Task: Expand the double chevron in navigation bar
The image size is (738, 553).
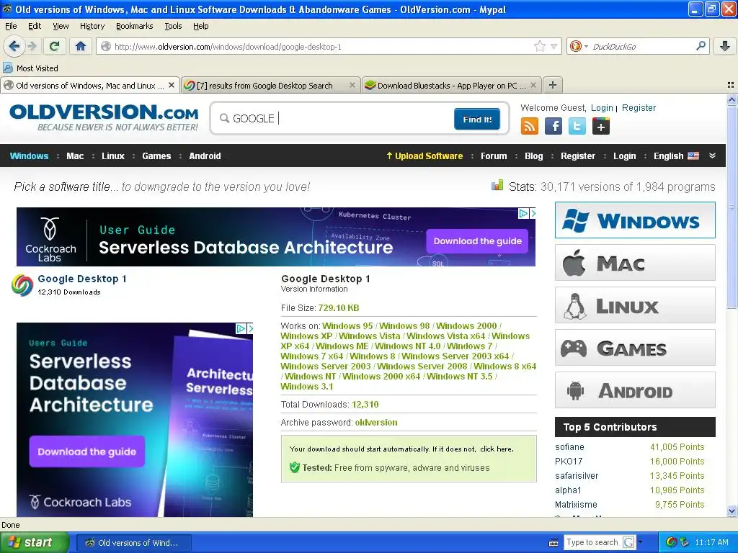Action: 712,156
